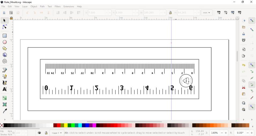
Task: Toggle scale stroke width with object
Action: pos(219,13)
